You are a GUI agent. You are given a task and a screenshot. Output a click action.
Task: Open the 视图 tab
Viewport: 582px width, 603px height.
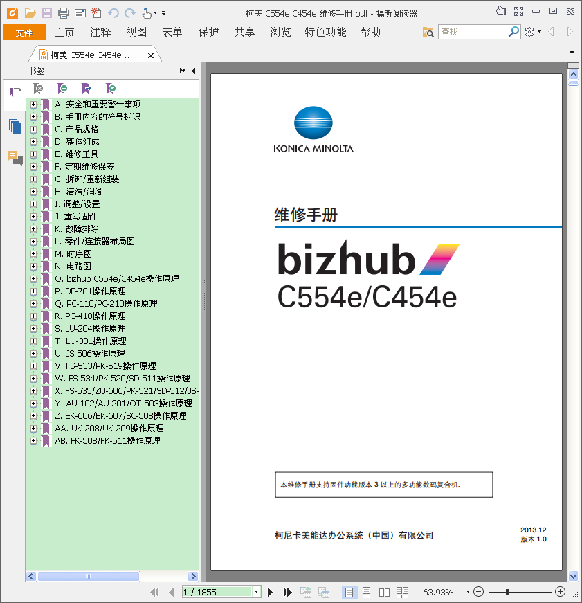(136, 33)
